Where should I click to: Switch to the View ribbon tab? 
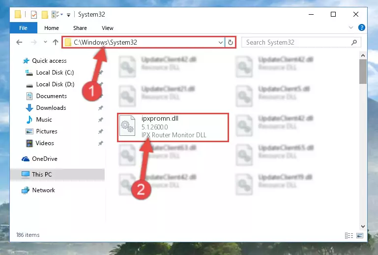tap(108, 28)
